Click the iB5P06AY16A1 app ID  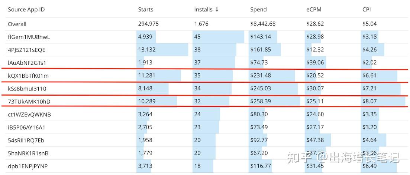tap(26, 128)
